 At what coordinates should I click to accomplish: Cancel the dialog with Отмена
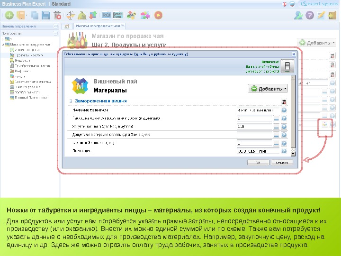click(282, 163)
